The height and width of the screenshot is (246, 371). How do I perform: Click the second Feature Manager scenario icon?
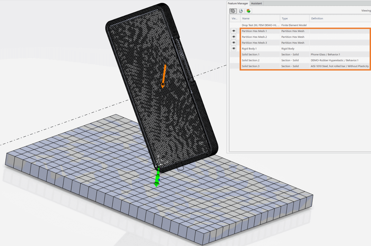click(241, 11)
